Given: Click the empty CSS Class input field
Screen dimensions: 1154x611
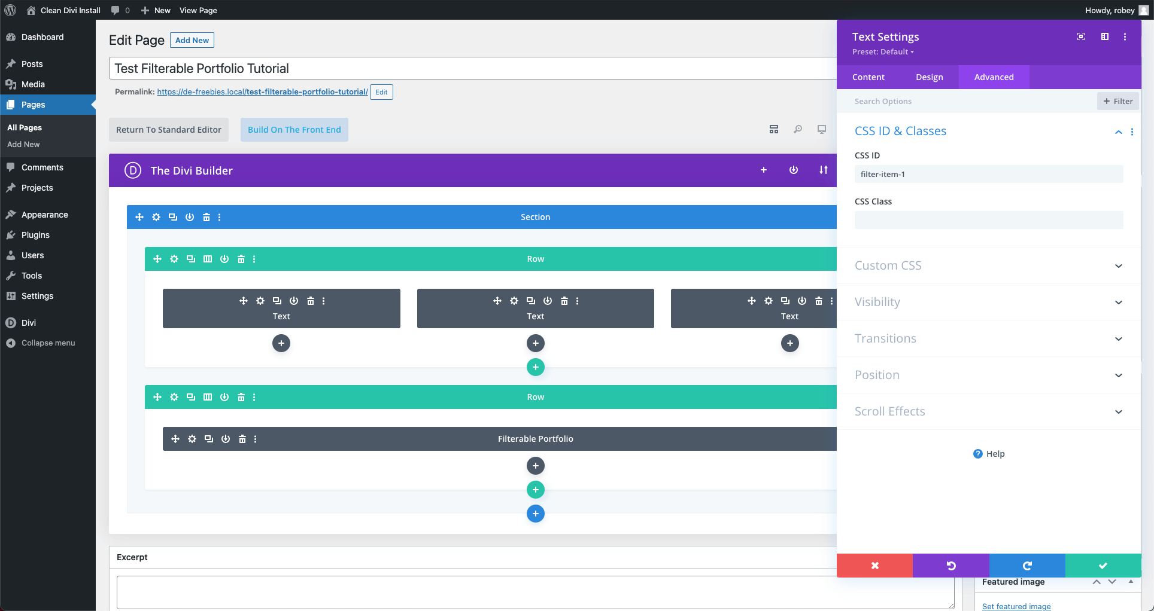Looking at the screenshot, I should coord(989,220).
